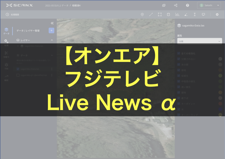The height and width of the screenshot is (159, 225).
Task: Select the location pin marker tool
Action: click(142, 14)
